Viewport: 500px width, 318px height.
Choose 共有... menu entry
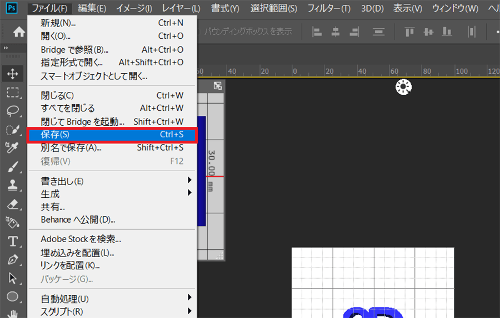112,207
